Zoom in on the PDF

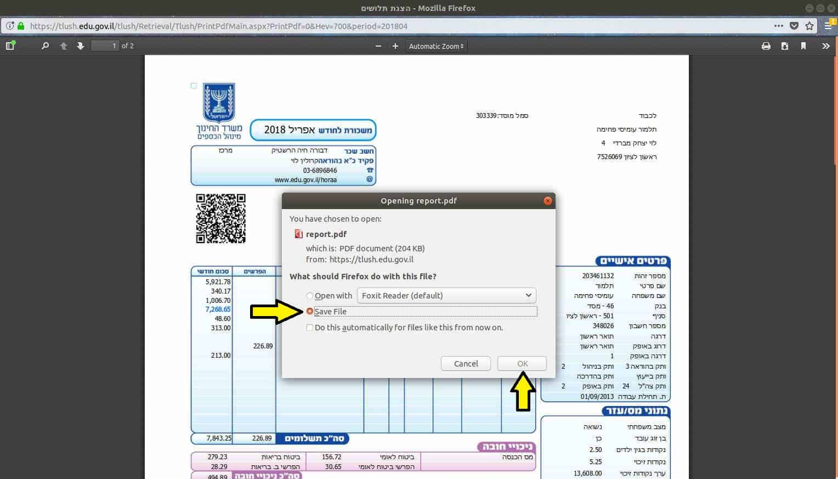point(395,46)
